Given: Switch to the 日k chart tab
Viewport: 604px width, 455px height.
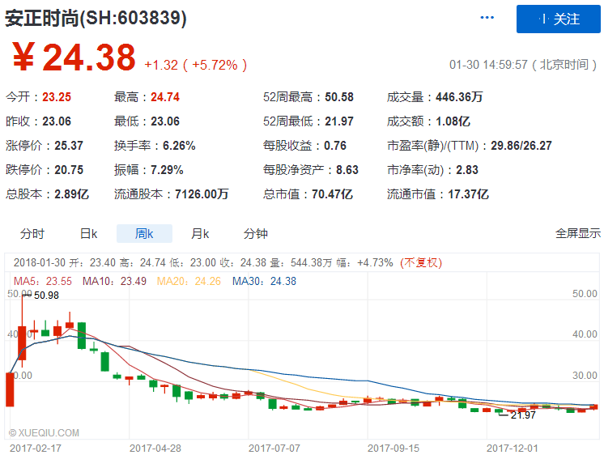Looking at the screenshot, I should click(x=88, y=233).
